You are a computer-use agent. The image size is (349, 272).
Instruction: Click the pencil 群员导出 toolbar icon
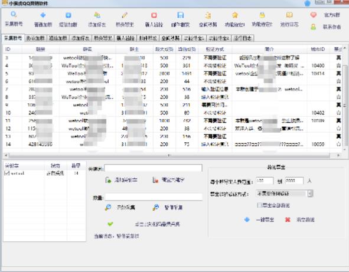(125, 15)
